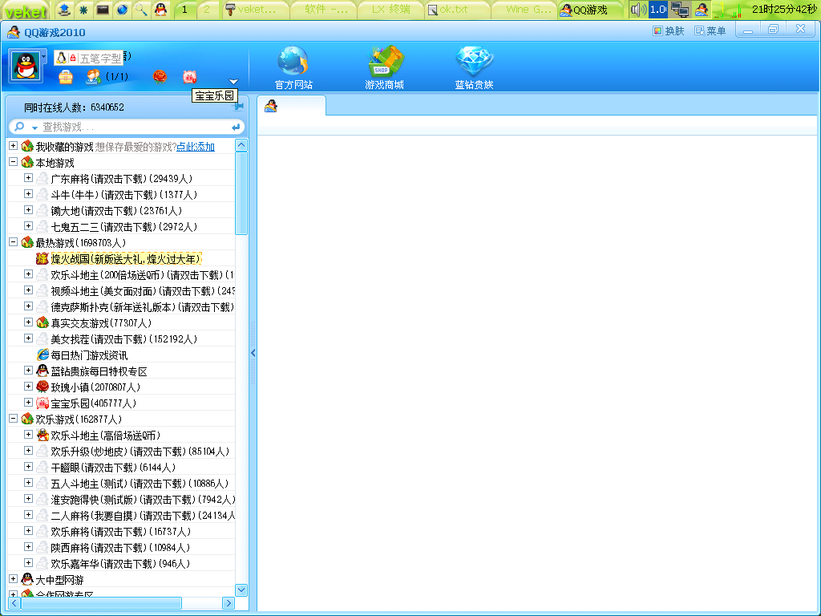
Task: Click the friends icon labeled (1/1)
Action: click(94, 77)
